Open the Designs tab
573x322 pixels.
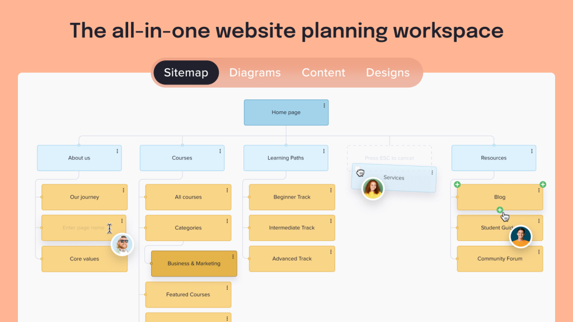(x=388, y=73)
